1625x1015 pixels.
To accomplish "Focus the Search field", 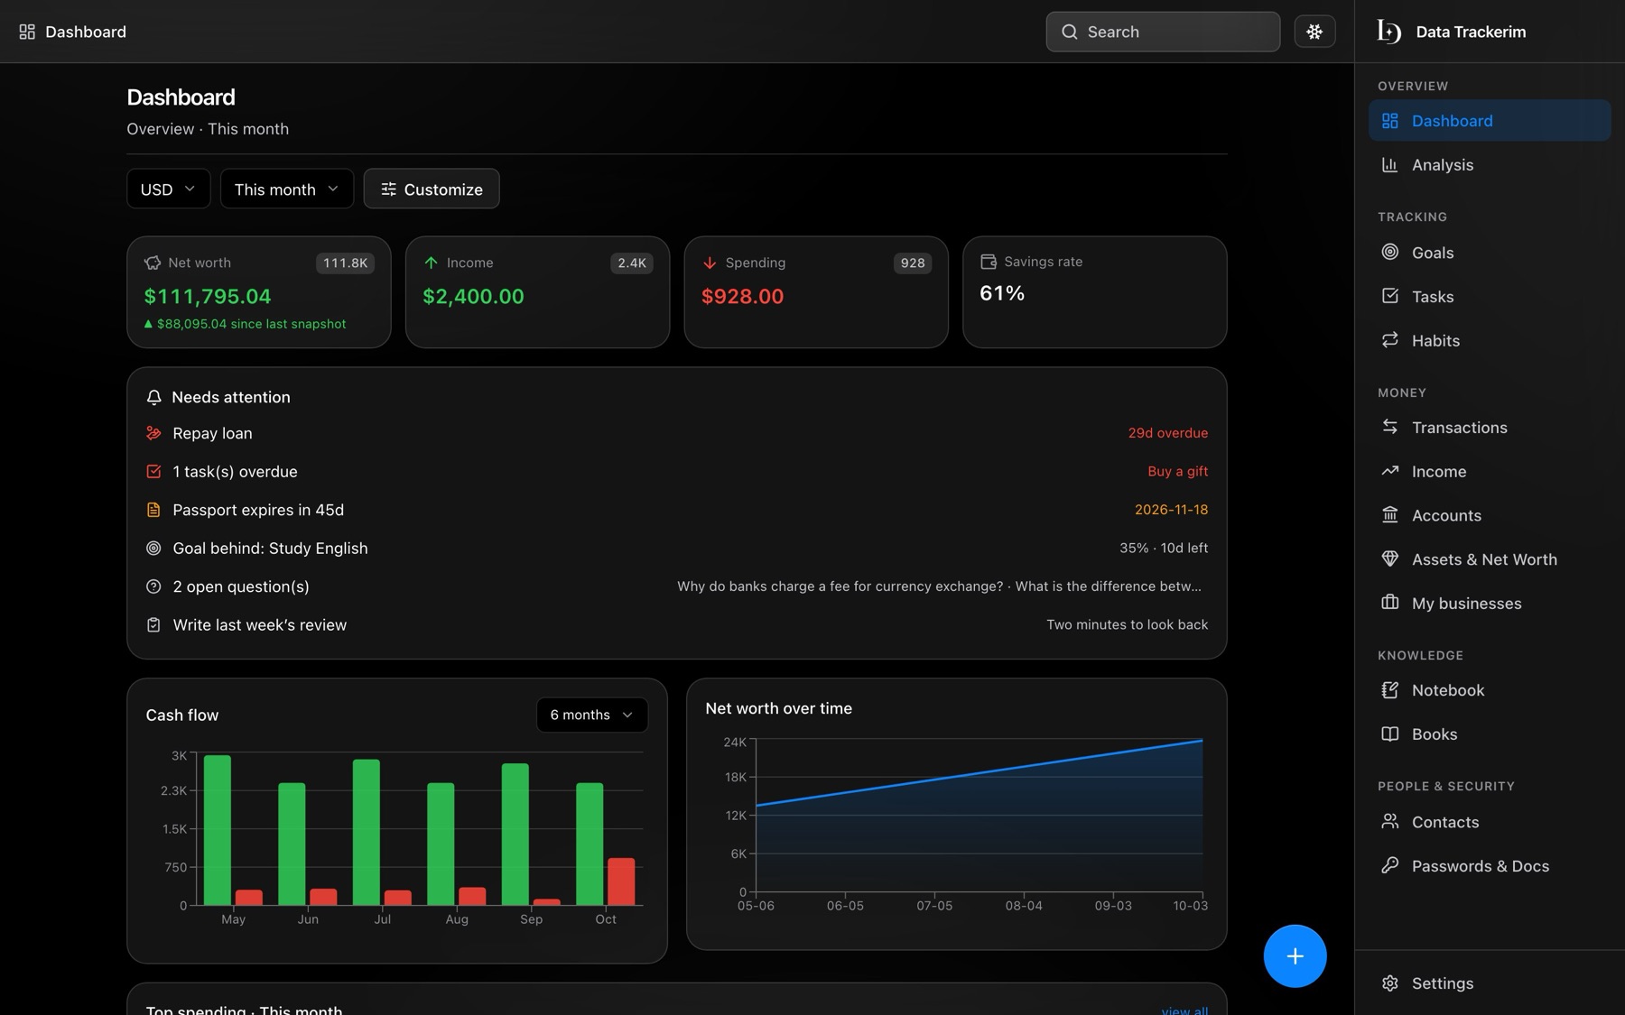I will (x=1163, y=32).
